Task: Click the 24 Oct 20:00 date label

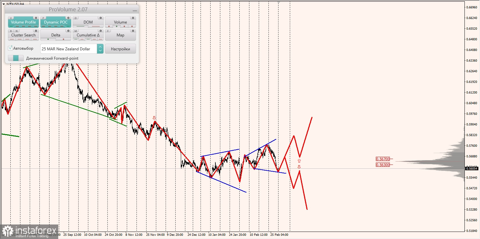Action: (113, 235)
